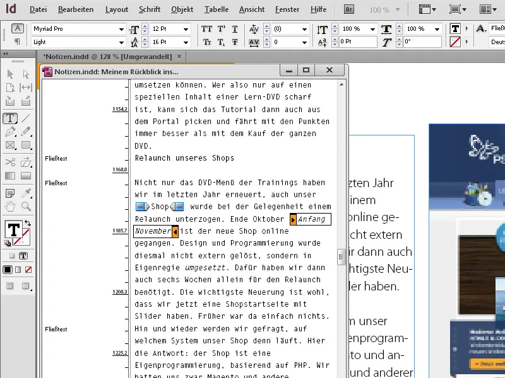This screenshot has width=505, height=378.
Task: Switch to the *Notizen.indd document tab
Action: [x=107, y=57]
